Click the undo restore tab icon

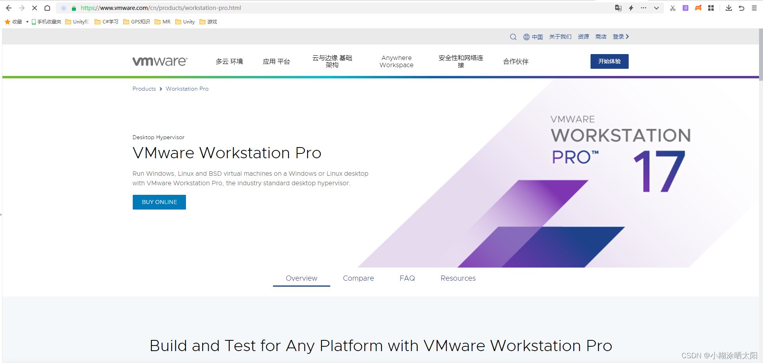[x=742, y=8]
